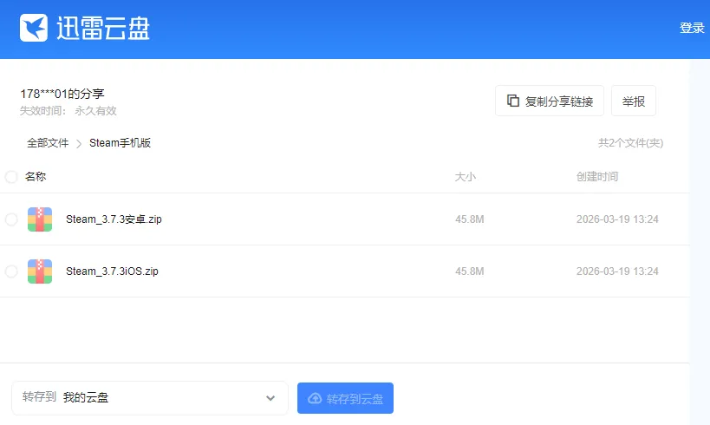
Task: Click the copy icon in 复制分享链接
Action: tap(512, 101)
